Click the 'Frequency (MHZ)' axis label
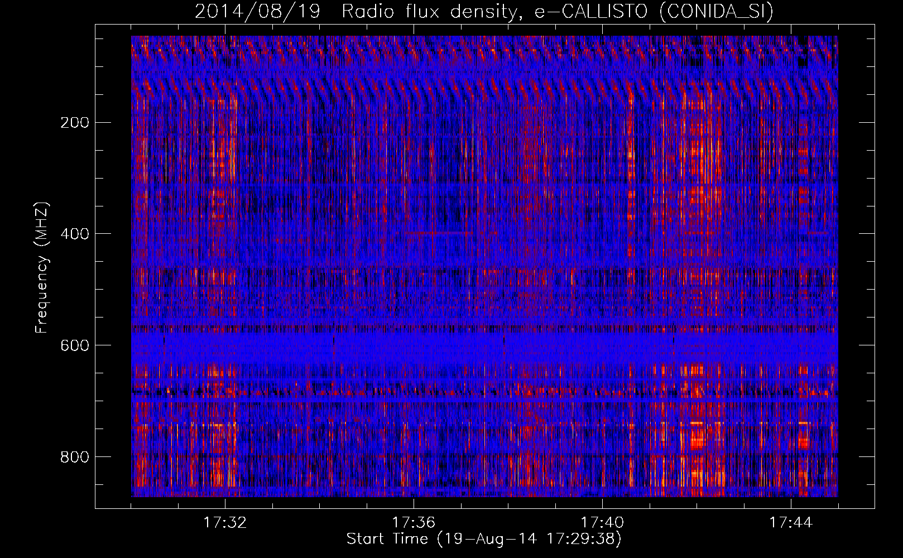903x558 pixels. 42,268
